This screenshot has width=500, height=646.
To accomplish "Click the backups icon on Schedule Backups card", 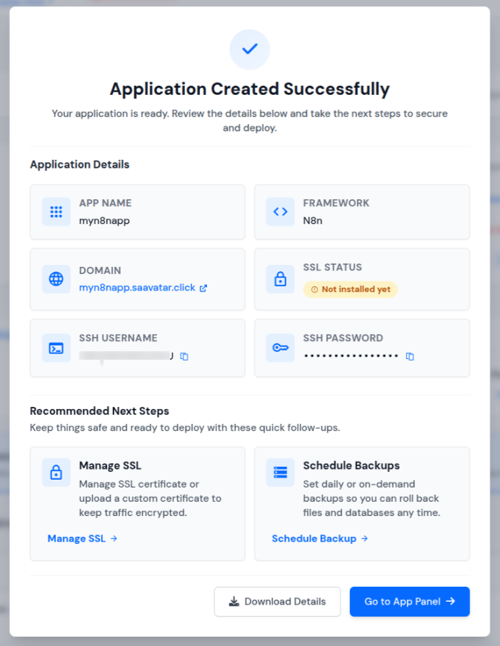I will pyautogui.click(x=281, y=473).
